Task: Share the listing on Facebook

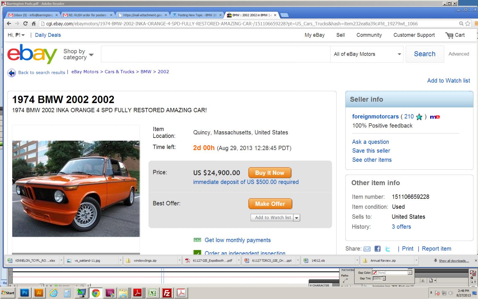Action: tap(378, 249)
